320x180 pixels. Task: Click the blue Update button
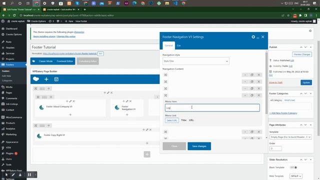[306, 82]
